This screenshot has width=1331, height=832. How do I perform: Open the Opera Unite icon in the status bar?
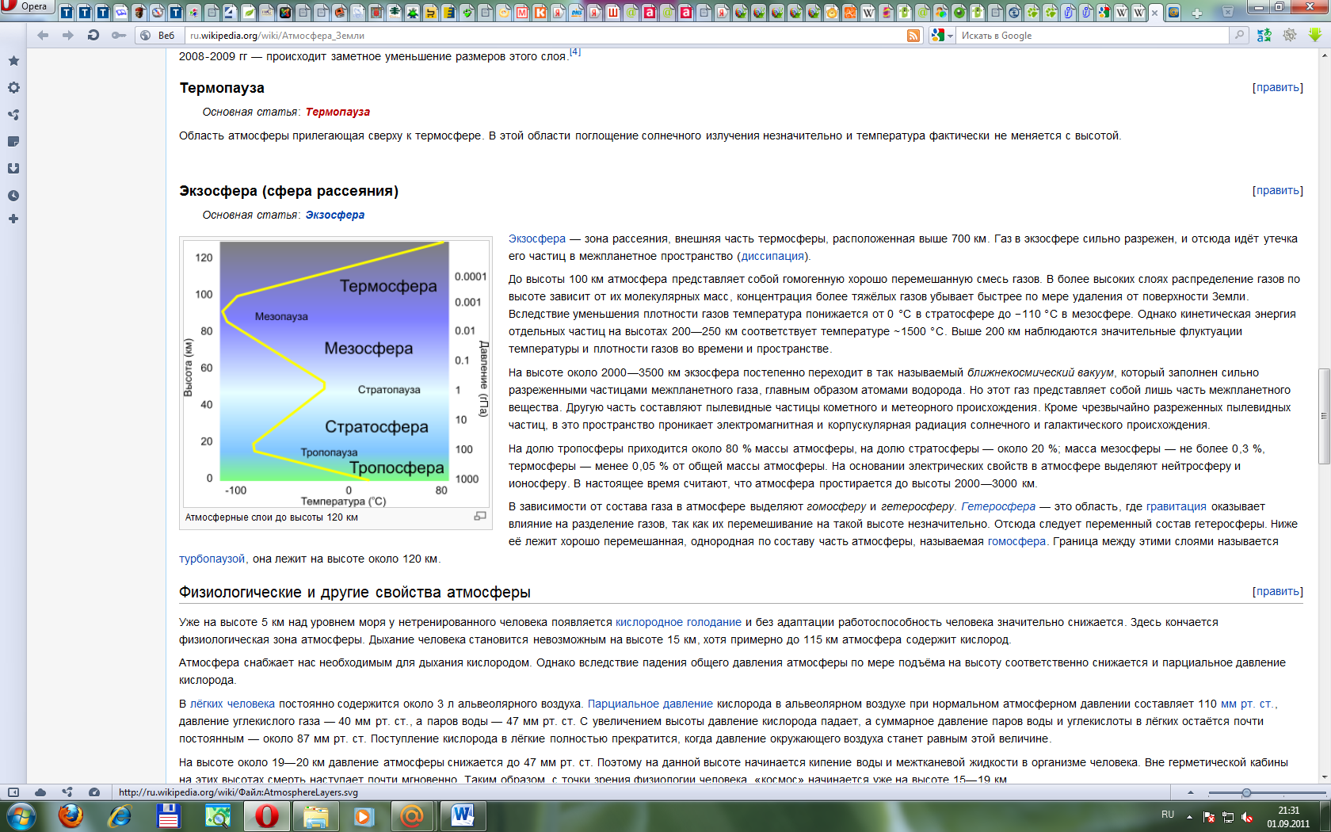click(x=67, y=792)
